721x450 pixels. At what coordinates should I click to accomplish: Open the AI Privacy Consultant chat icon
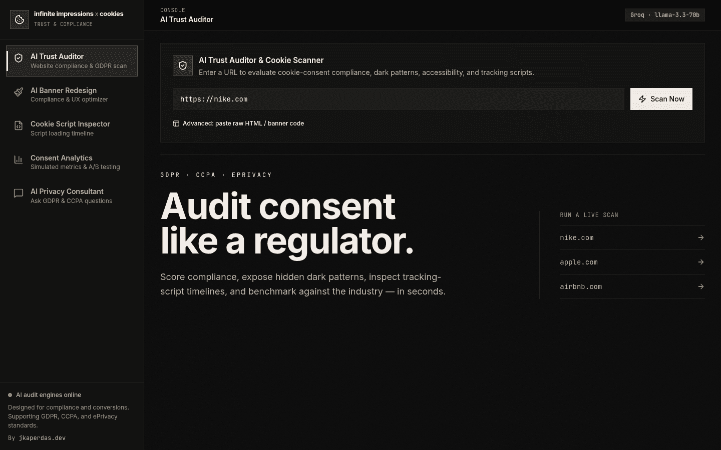19,193
